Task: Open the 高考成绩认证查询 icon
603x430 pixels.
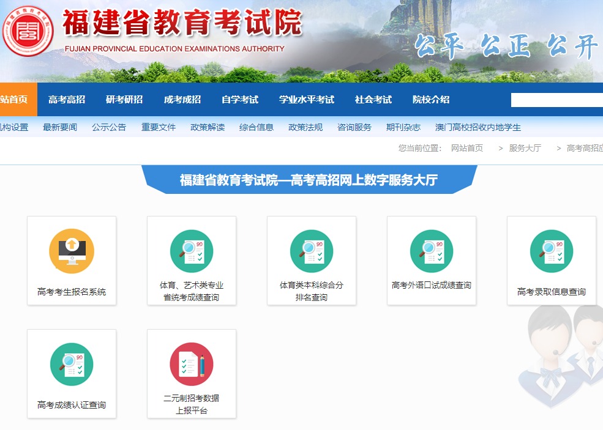Action: pos(72,364)
